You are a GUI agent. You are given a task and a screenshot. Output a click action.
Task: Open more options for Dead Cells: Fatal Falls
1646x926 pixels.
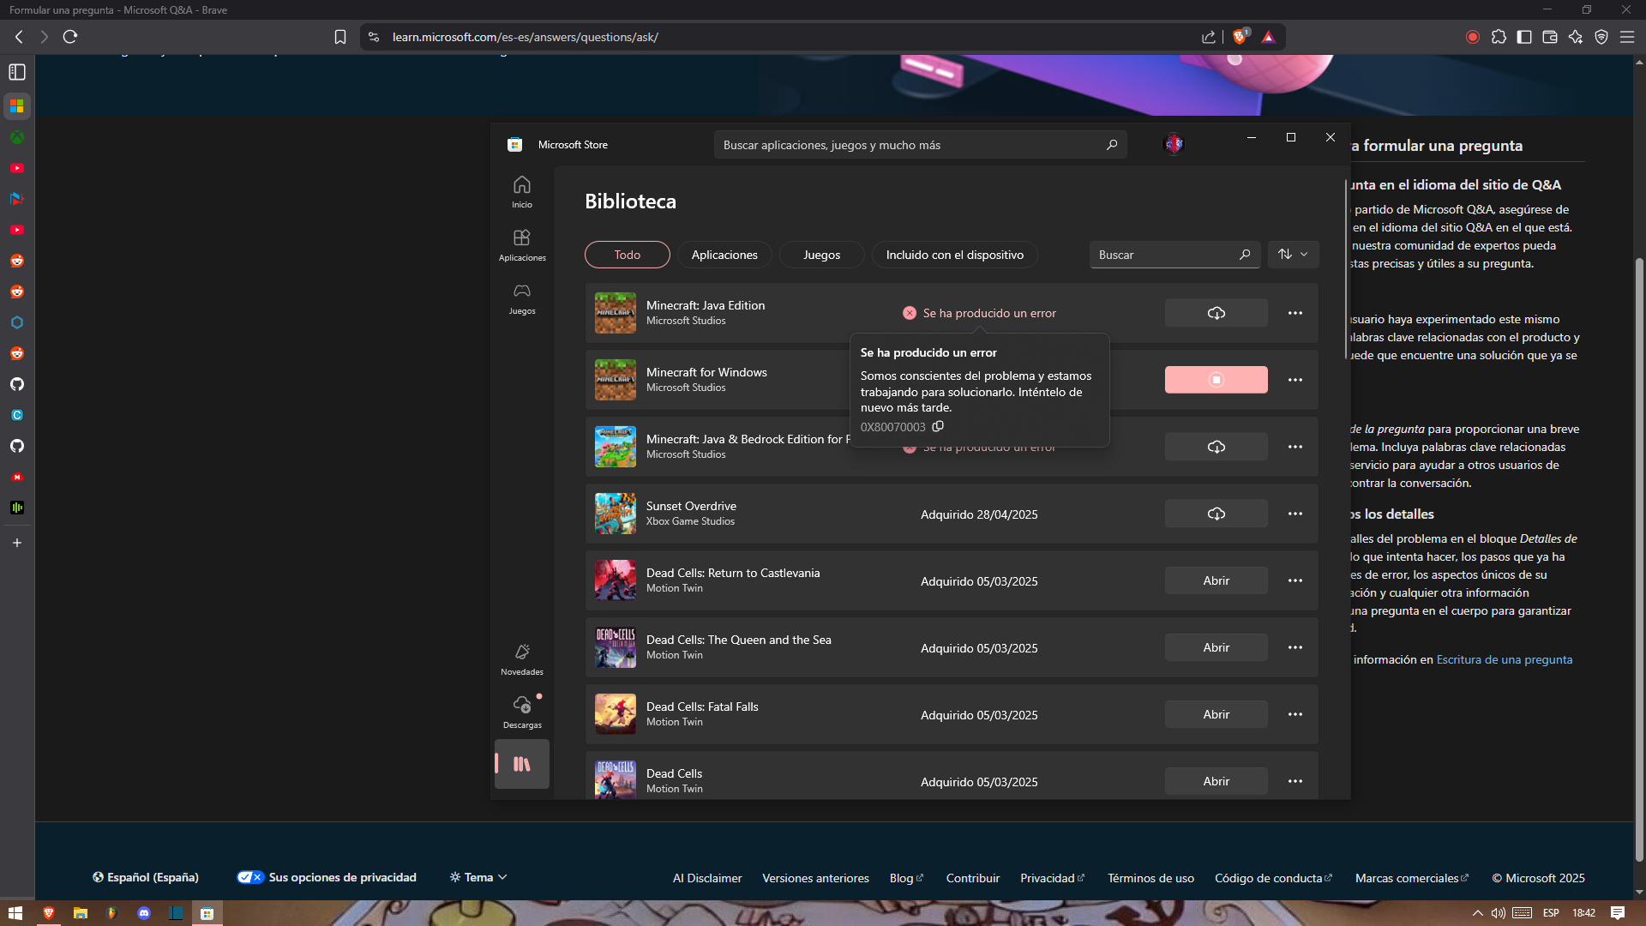click(x=1295, y=714)
